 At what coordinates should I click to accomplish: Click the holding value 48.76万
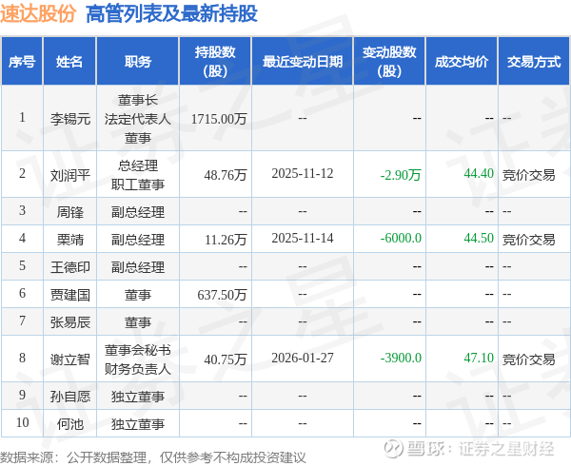[x=226, y=175]
